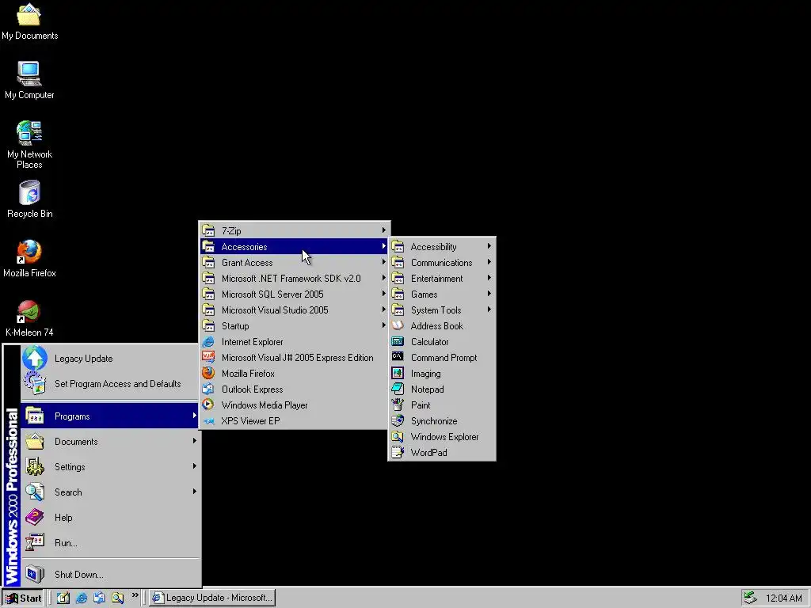Expand Accessibility submenu arrow
The height and width of the screenshot is (608, 811).
pos(489,246)
